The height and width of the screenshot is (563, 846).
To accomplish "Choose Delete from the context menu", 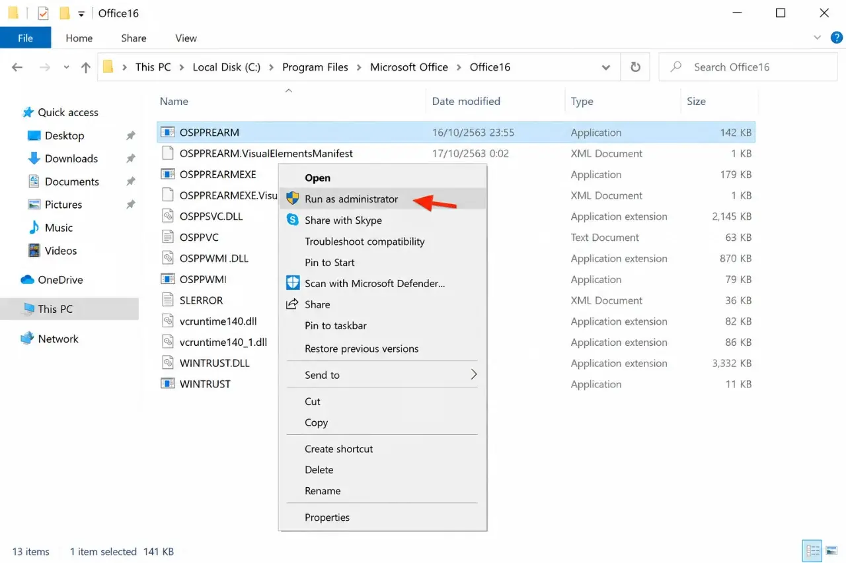I will tap(383, 470).
